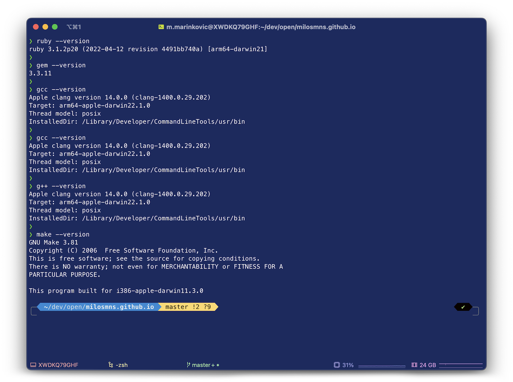
Task: Click the memory usage sparkline graph
Action: pyautogui.click(x=461, y=365)
